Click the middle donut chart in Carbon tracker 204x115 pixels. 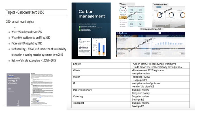[171, 15]
